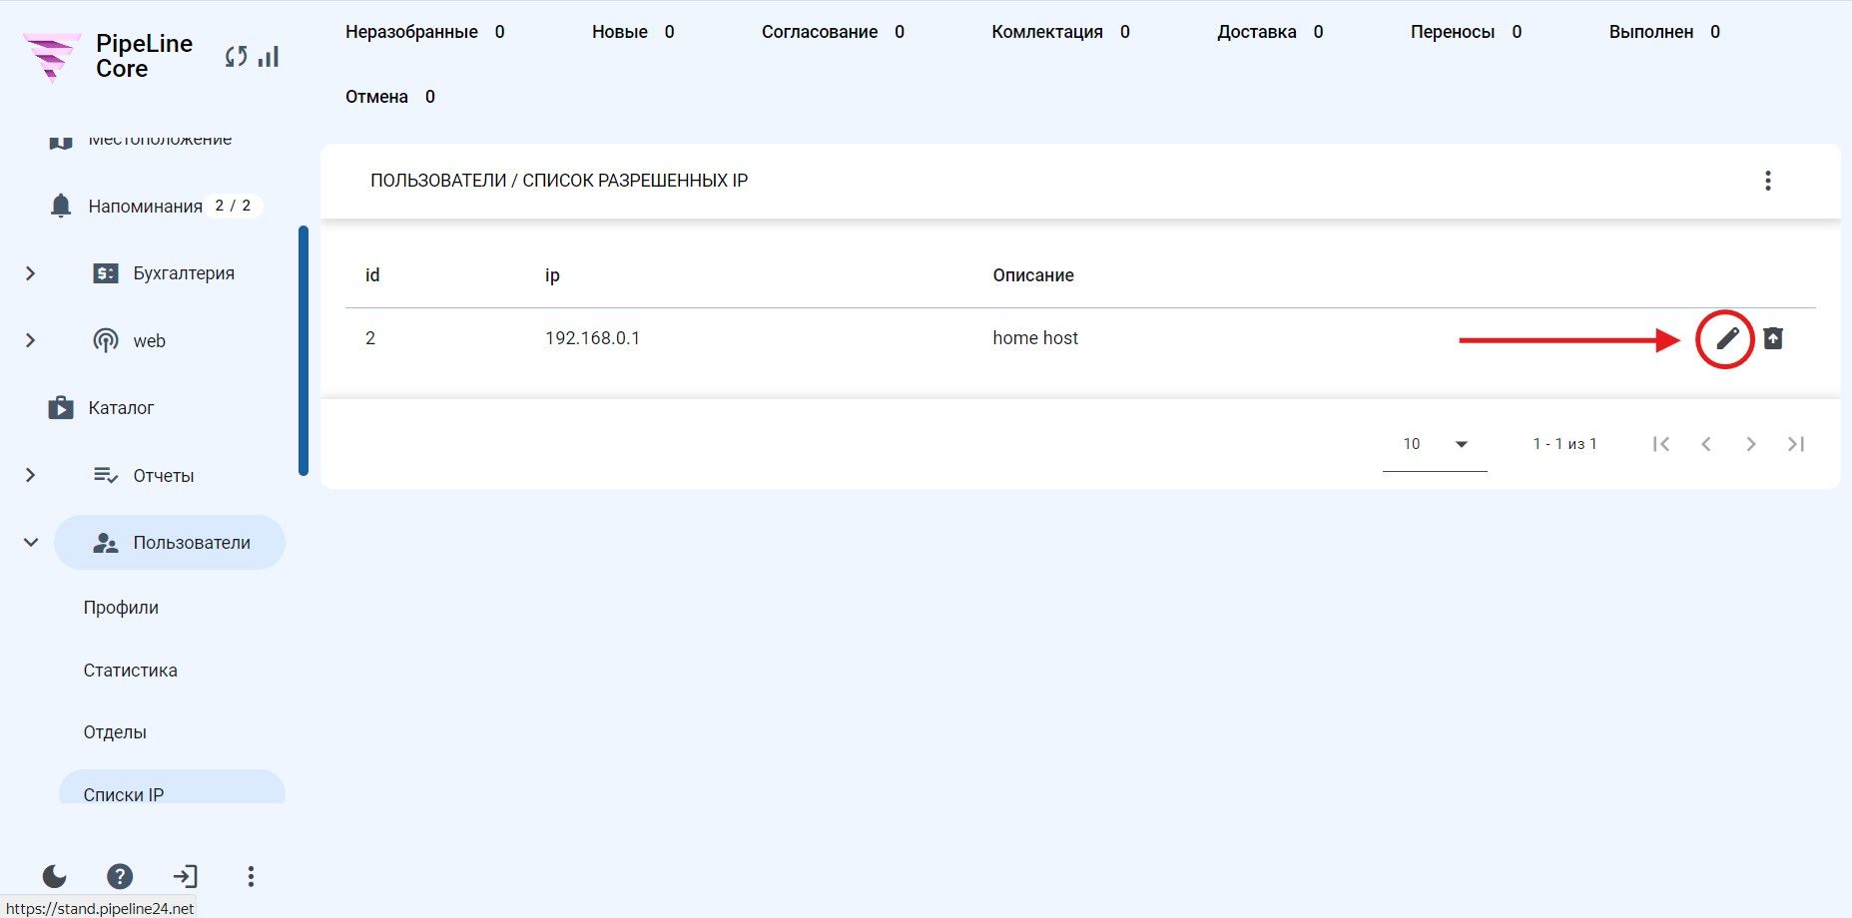Click the Отчеты checklist icon

pos(106,475)
